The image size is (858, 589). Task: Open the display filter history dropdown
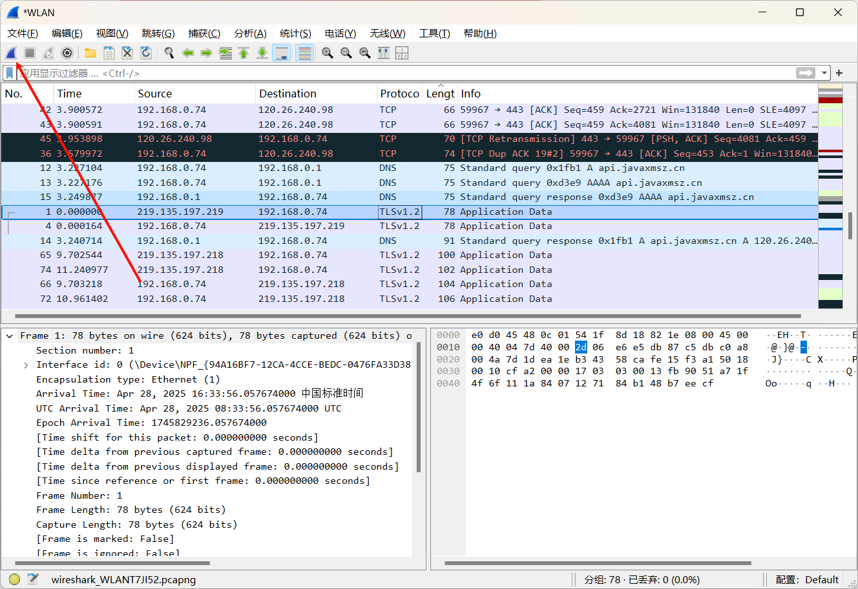(824, 73)
